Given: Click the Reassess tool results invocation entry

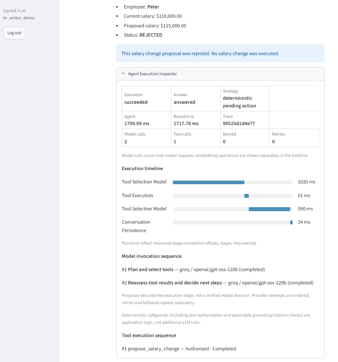Looking at the screenshot, I should pos(217,283).
